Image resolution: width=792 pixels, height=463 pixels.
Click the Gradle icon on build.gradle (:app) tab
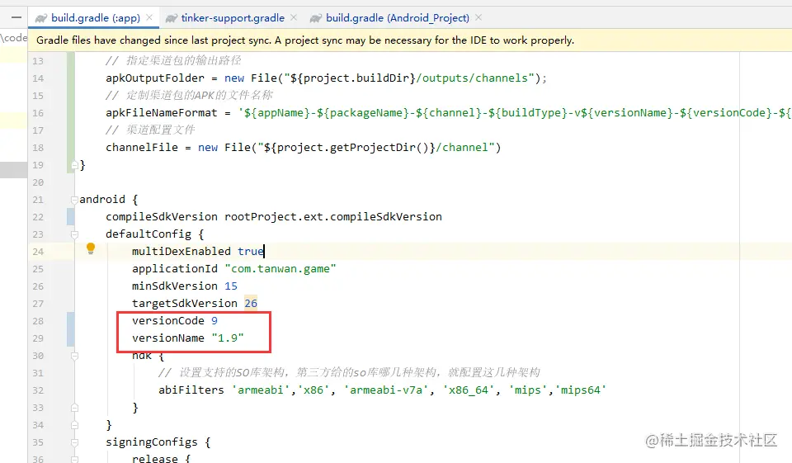[x=41, y=18]
